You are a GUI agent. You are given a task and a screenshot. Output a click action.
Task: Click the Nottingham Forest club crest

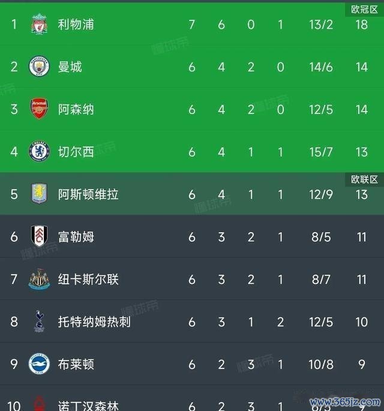[x=39, y=404]
